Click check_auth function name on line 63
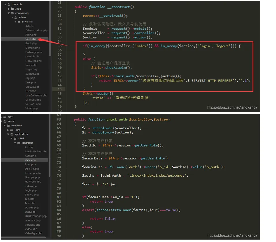This screenshot has height=242, width=276. coord(117,120)
